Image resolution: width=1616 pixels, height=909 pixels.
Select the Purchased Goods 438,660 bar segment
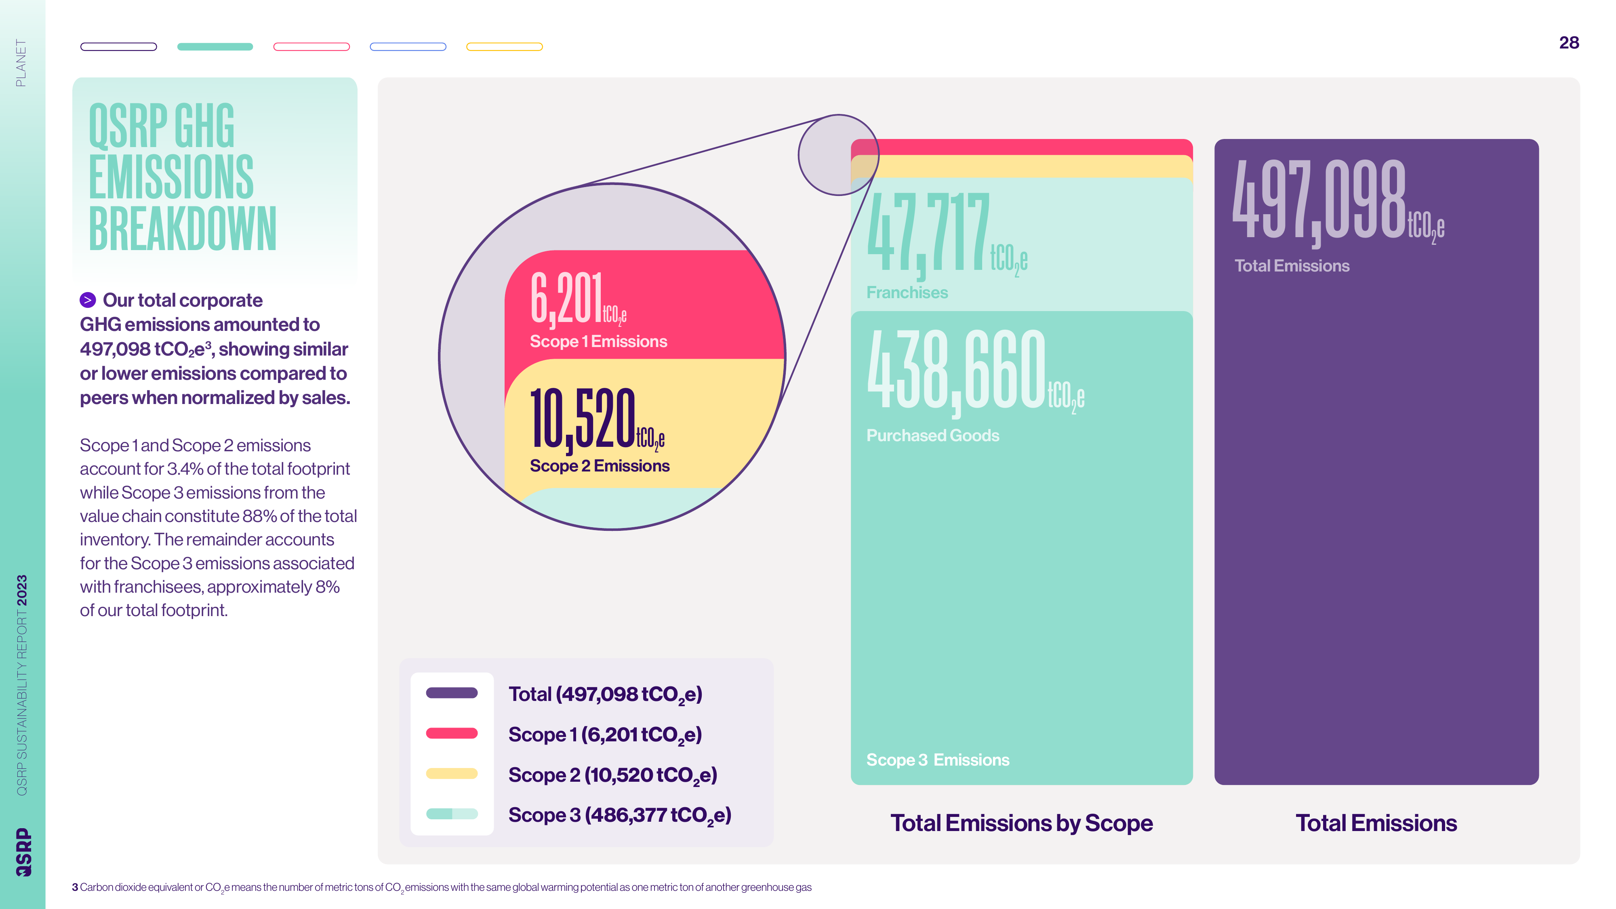(1021, 548)
